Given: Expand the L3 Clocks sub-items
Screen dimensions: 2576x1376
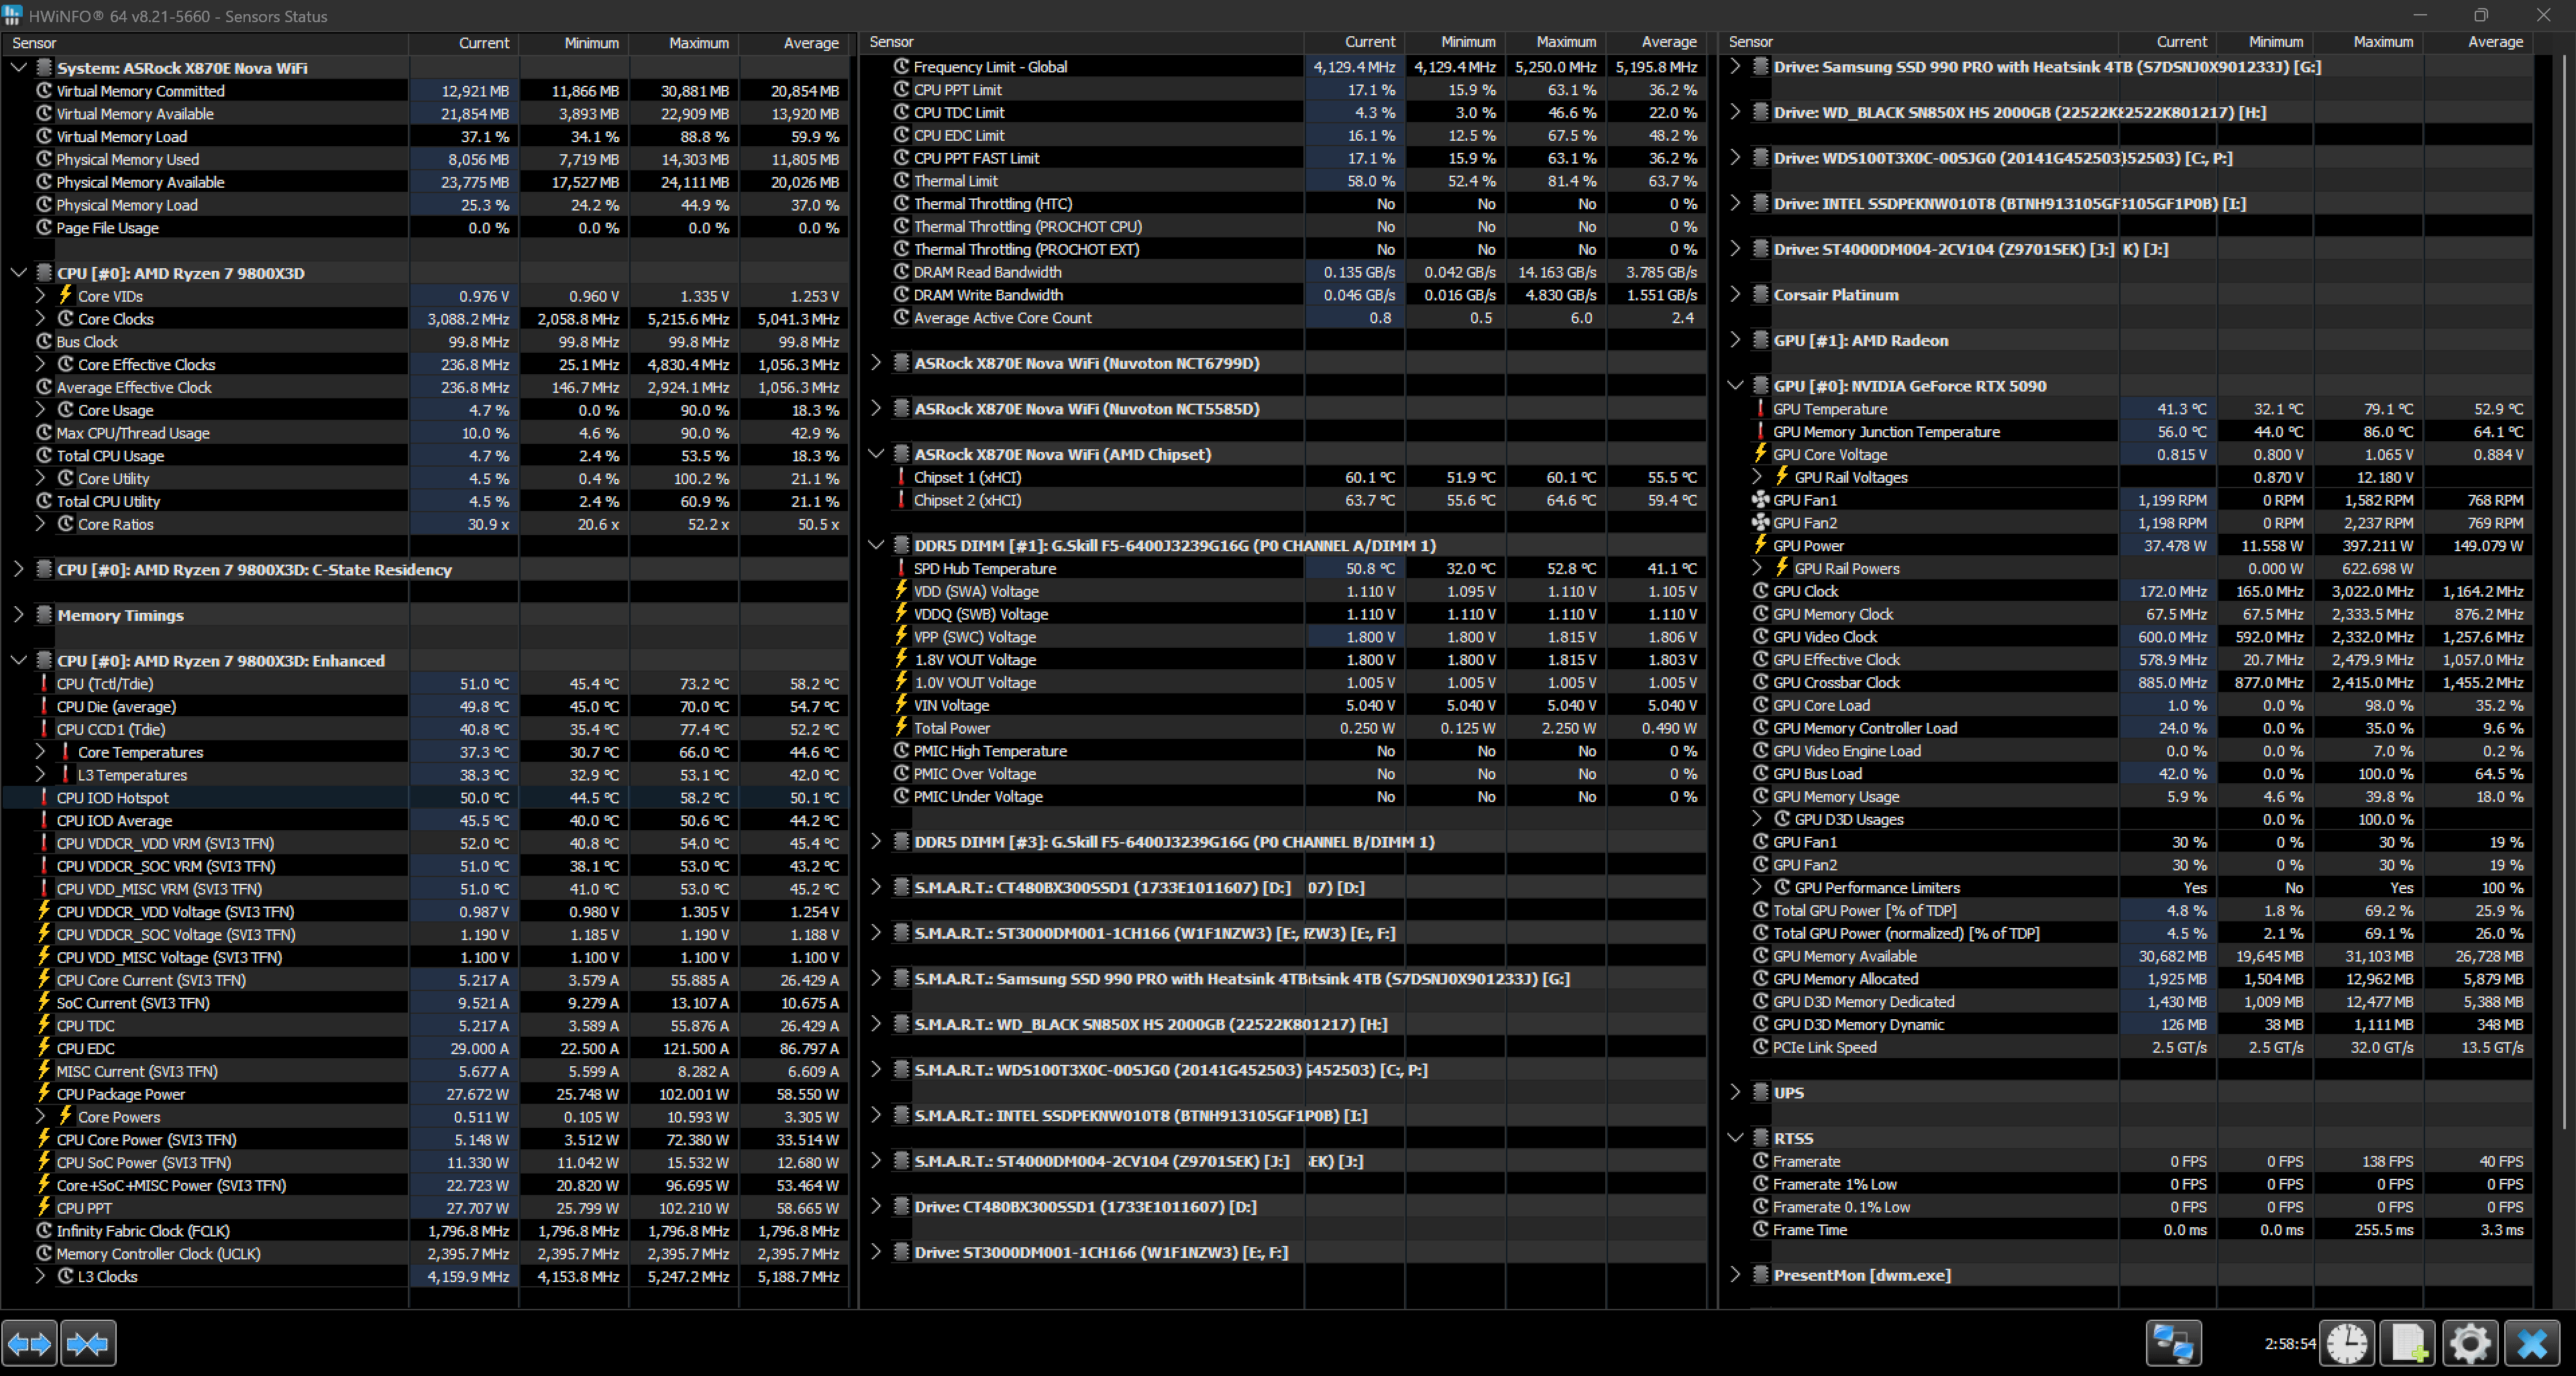Looking at the screenshot, I should tap(40, 1276).
